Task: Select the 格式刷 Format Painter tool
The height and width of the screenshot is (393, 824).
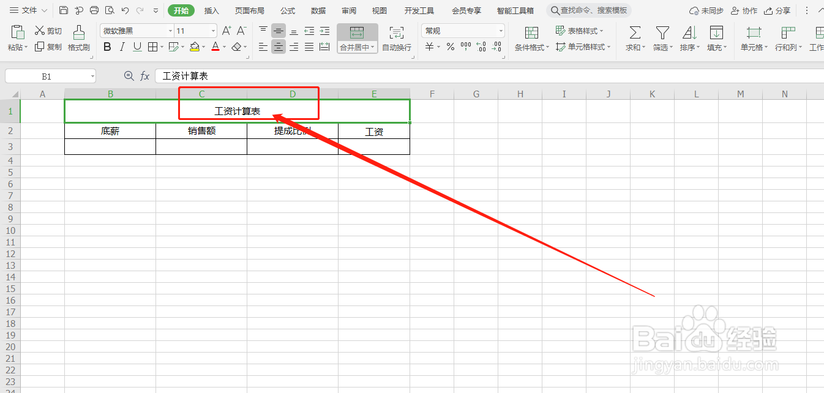Action: coord(79,39)
